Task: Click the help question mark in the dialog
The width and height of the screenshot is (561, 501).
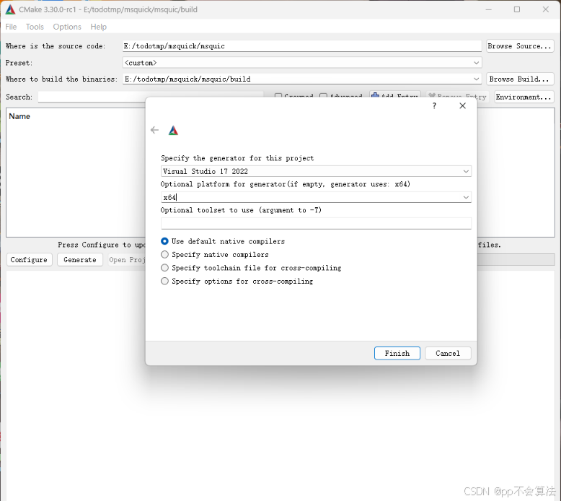Action: click(x=434, y=105)
